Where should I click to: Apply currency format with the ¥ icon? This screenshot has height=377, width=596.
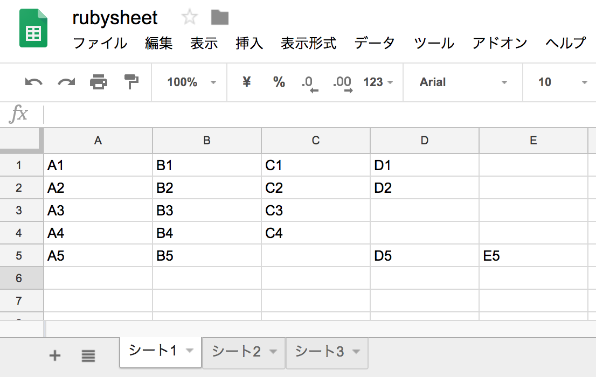246,82
